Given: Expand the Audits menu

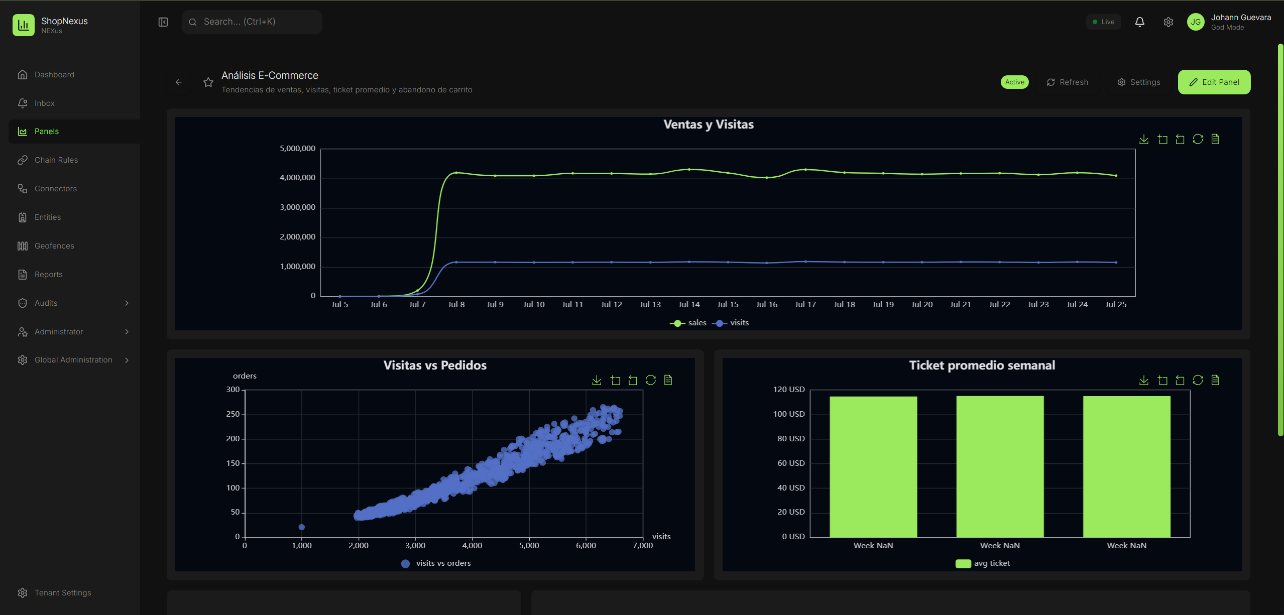Looking at the screenshot, I should point(74,303).
